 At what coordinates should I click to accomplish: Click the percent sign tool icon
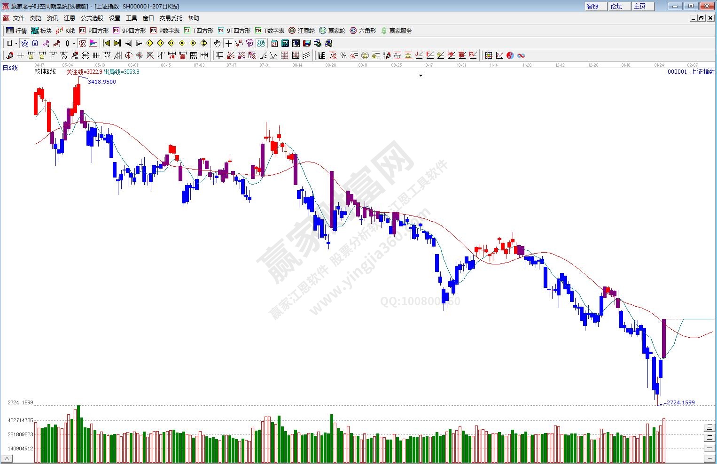coord(343,55)
